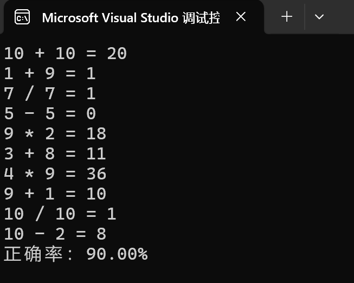
Task: Click the output line 9 * 2 = 18
Action: point(55,133)
